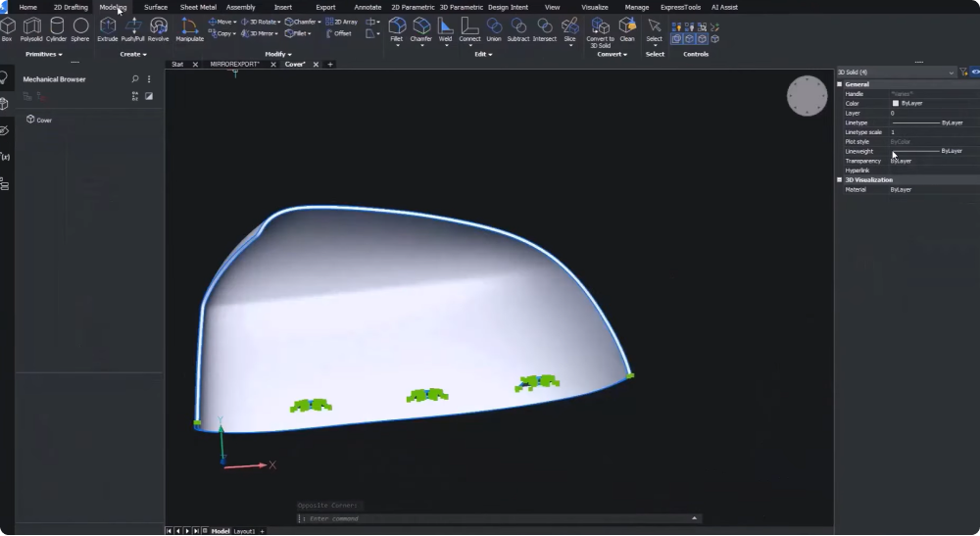Close the Cover document tab

(x=316, y=65)
